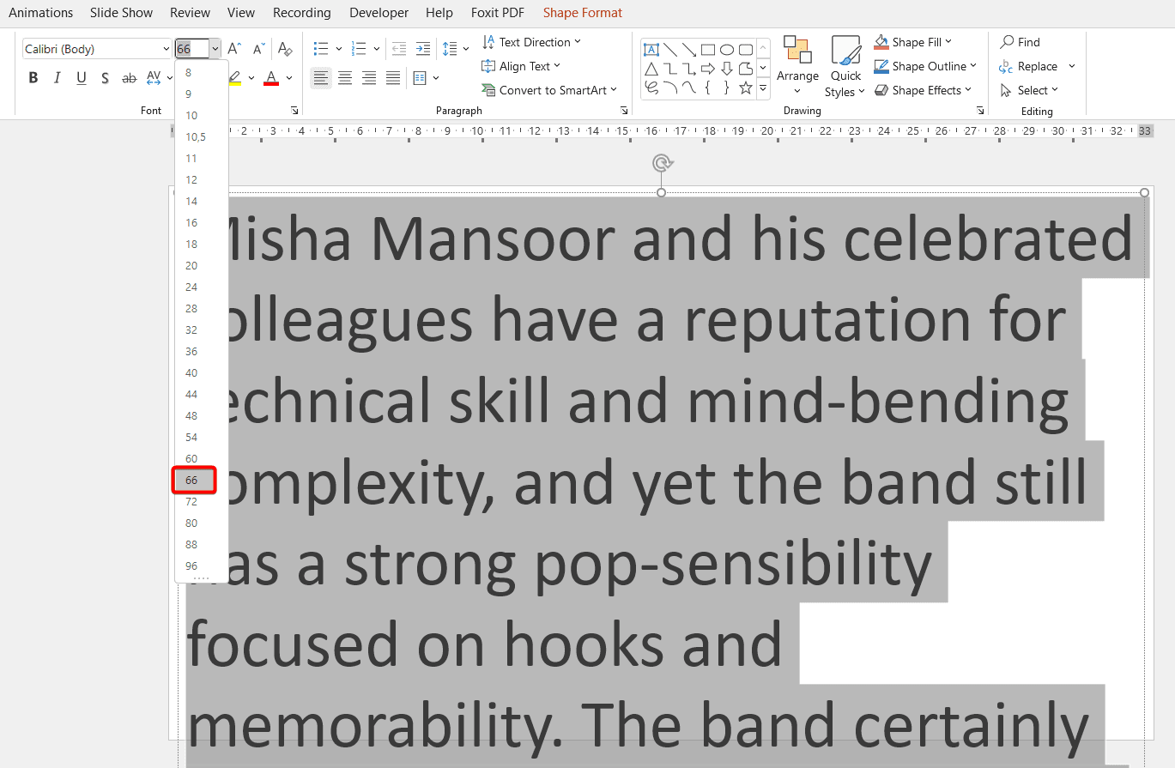Click the Decrease Font Size icon
Image resolution: width=1175 pixels, height=768 pixels.
point(259,49)
